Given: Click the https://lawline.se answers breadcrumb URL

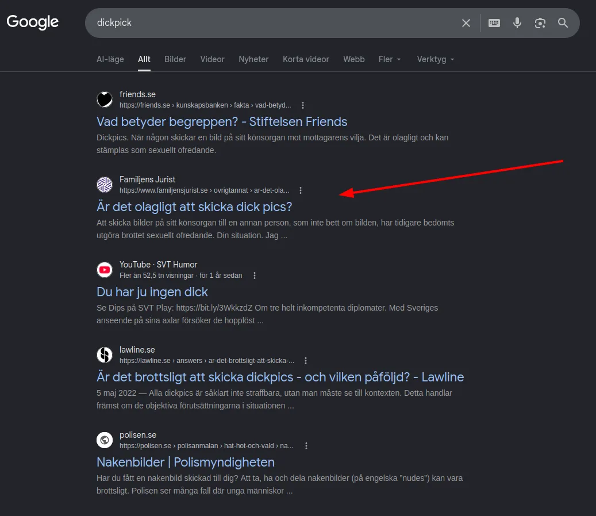Looking at the screenshot, I should (207, 360).
